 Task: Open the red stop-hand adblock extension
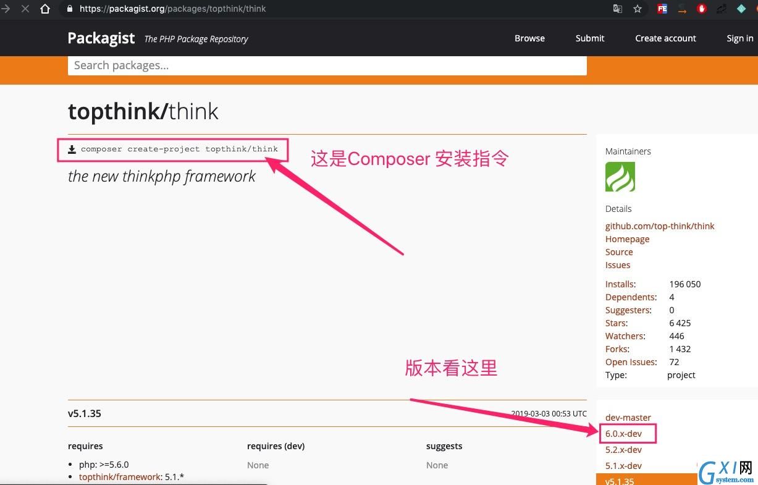[702, 9]
